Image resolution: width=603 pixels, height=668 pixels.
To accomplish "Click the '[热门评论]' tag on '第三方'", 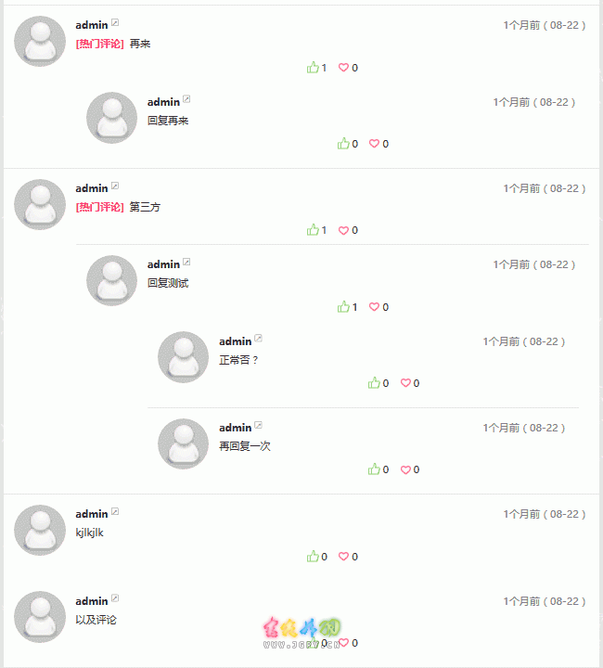I will [99, 207].
